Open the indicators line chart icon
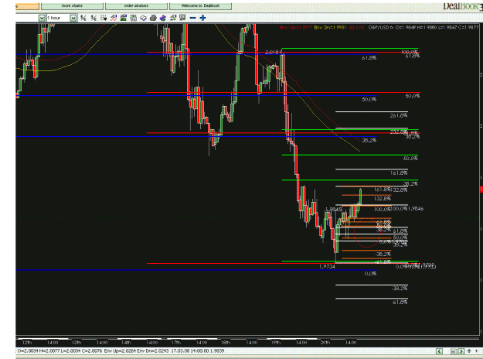 pos(114,18)
